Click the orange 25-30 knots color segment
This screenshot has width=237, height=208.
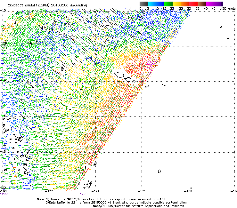[185, 4]
